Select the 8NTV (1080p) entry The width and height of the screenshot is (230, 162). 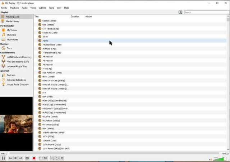(130, 77)
